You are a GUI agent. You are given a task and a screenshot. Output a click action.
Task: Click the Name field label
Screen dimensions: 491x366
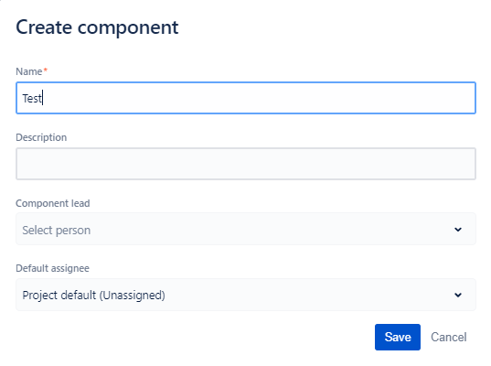tap(29, 71)
